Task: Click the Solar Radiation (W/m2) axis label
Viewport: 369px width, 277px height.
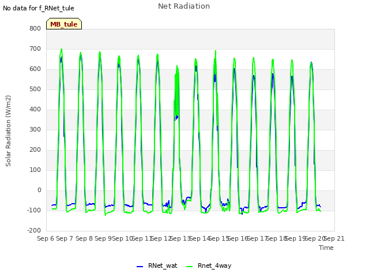Action: click(x=8, y=131)
